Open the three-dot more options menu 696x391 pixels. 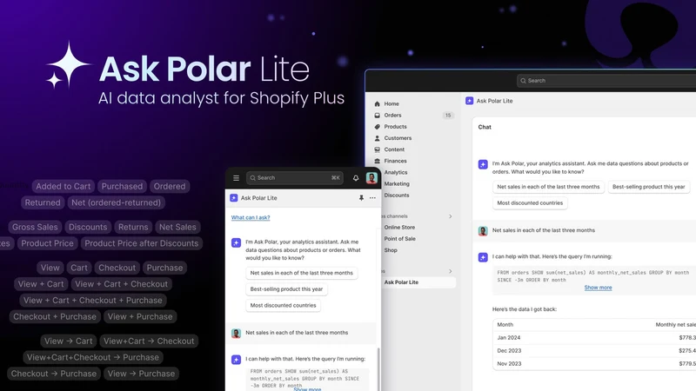pyautogui.click(x=372, y=198)
